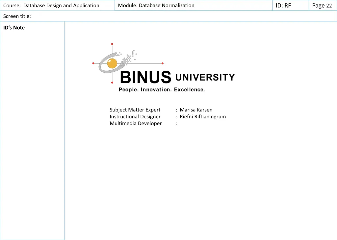Select the 'Instructional Designer' label

coord(135,117)
